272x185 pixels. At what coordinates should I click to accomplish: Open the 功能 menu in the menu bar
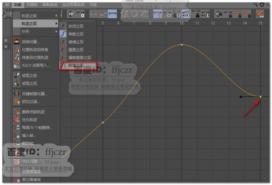[17, 5]
